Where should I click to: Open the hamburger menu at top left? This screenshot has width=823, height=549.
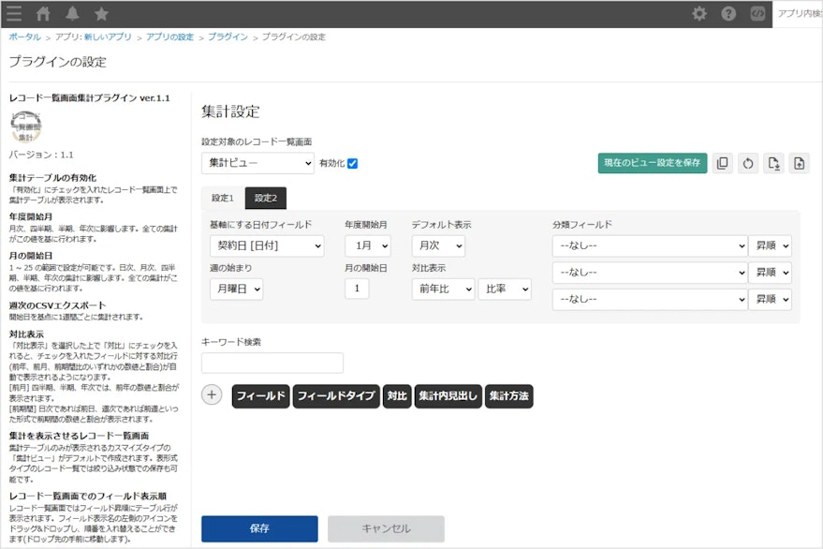click(x=13, y=13)
